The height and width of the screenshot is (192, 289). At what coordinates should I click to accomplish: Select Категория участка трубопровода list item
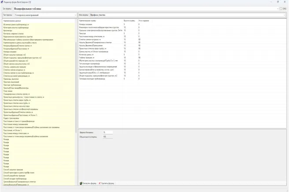(x=19, y=27)
